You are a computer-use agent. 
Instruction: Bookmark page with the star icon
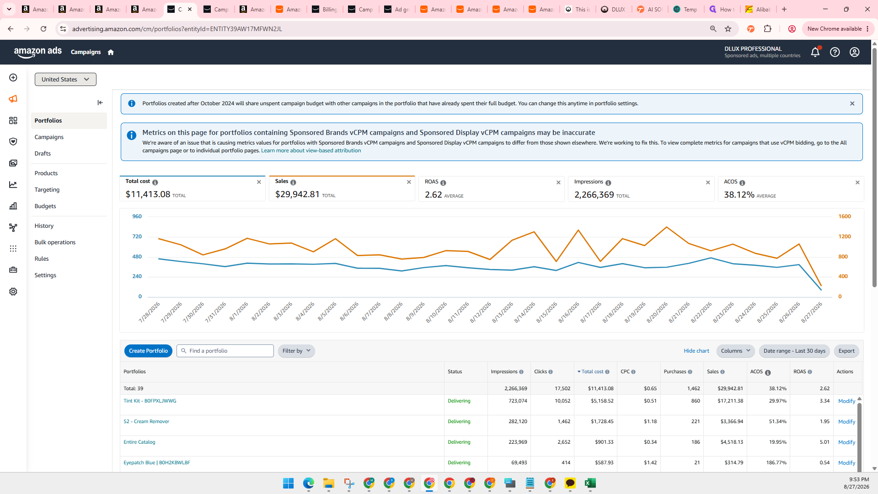click(728, 29)
